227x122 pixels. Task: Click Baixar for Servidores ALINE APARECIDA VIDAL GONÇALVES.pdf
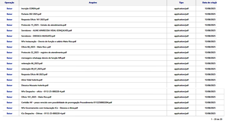(9, 30)
